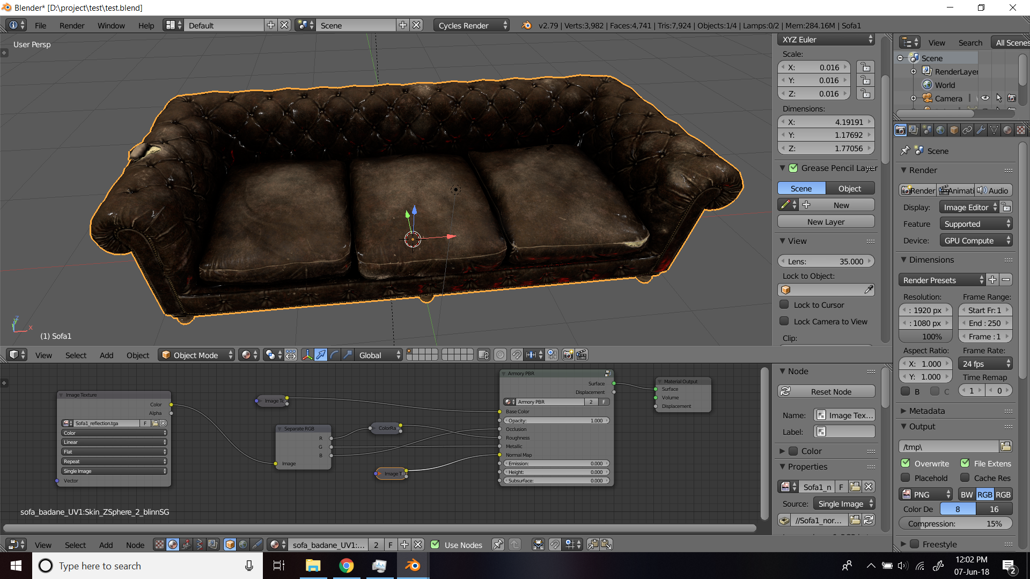Enable the snap magnet in 3D view header
The image size is (1030, 579).
(516, 354)
